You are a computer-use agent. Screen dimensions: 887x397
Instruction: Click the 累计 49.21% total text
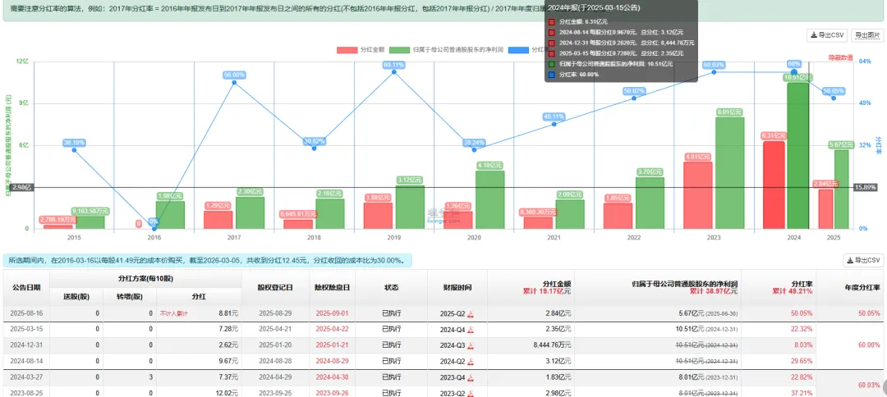793,292
